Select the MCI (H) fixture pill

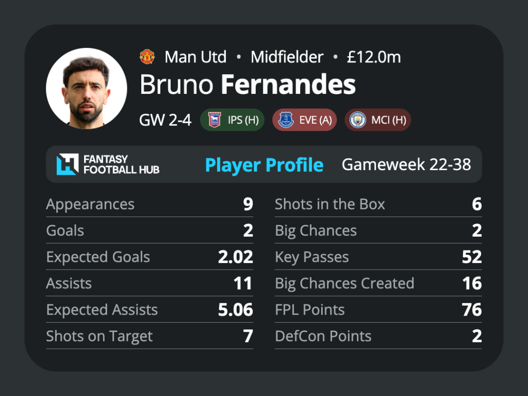tap(377, 120)
